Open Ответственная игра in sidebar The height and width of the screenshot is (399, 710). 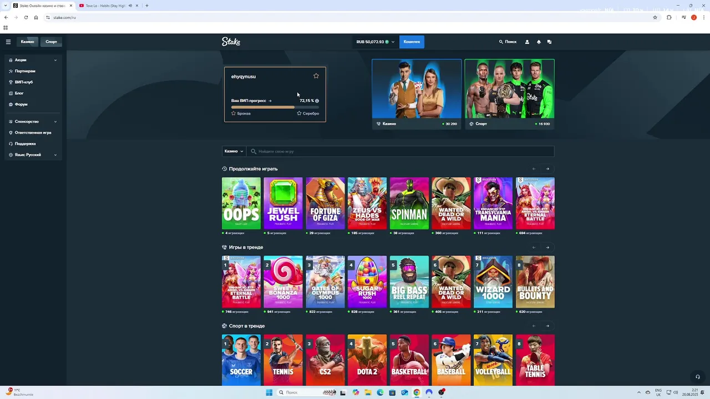click(33, 132)
